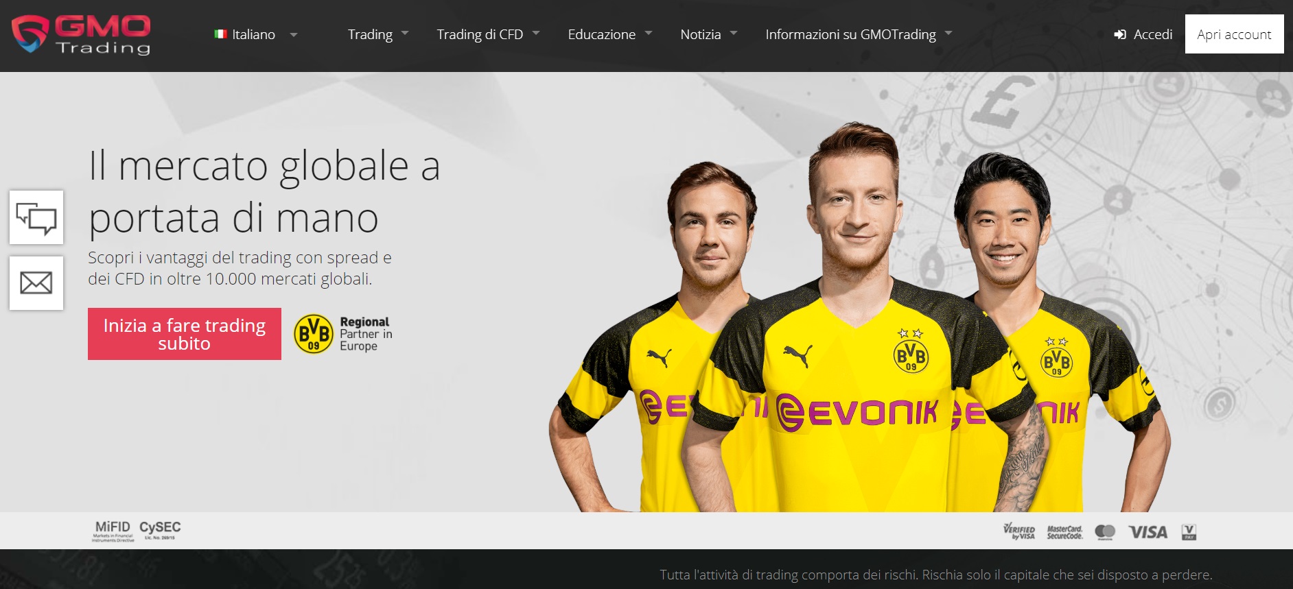1293x589 pixels.
Task: Open the Notizia menu
Action: click(708, 34)
